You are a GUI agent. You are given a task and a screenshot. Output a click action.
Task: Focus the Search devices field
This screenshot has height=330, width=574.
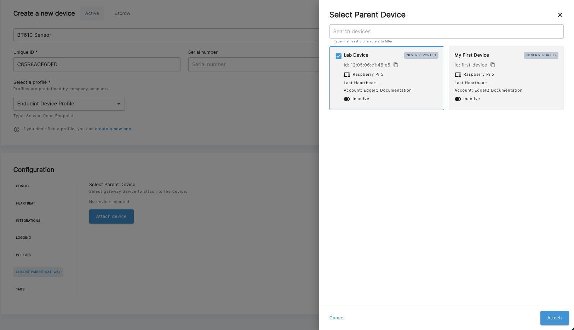click(446, 31)
